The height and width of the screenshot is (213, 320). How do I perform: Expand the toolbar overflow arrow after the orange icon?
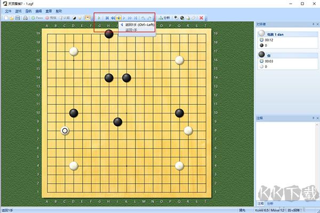(x=92, y=18)
